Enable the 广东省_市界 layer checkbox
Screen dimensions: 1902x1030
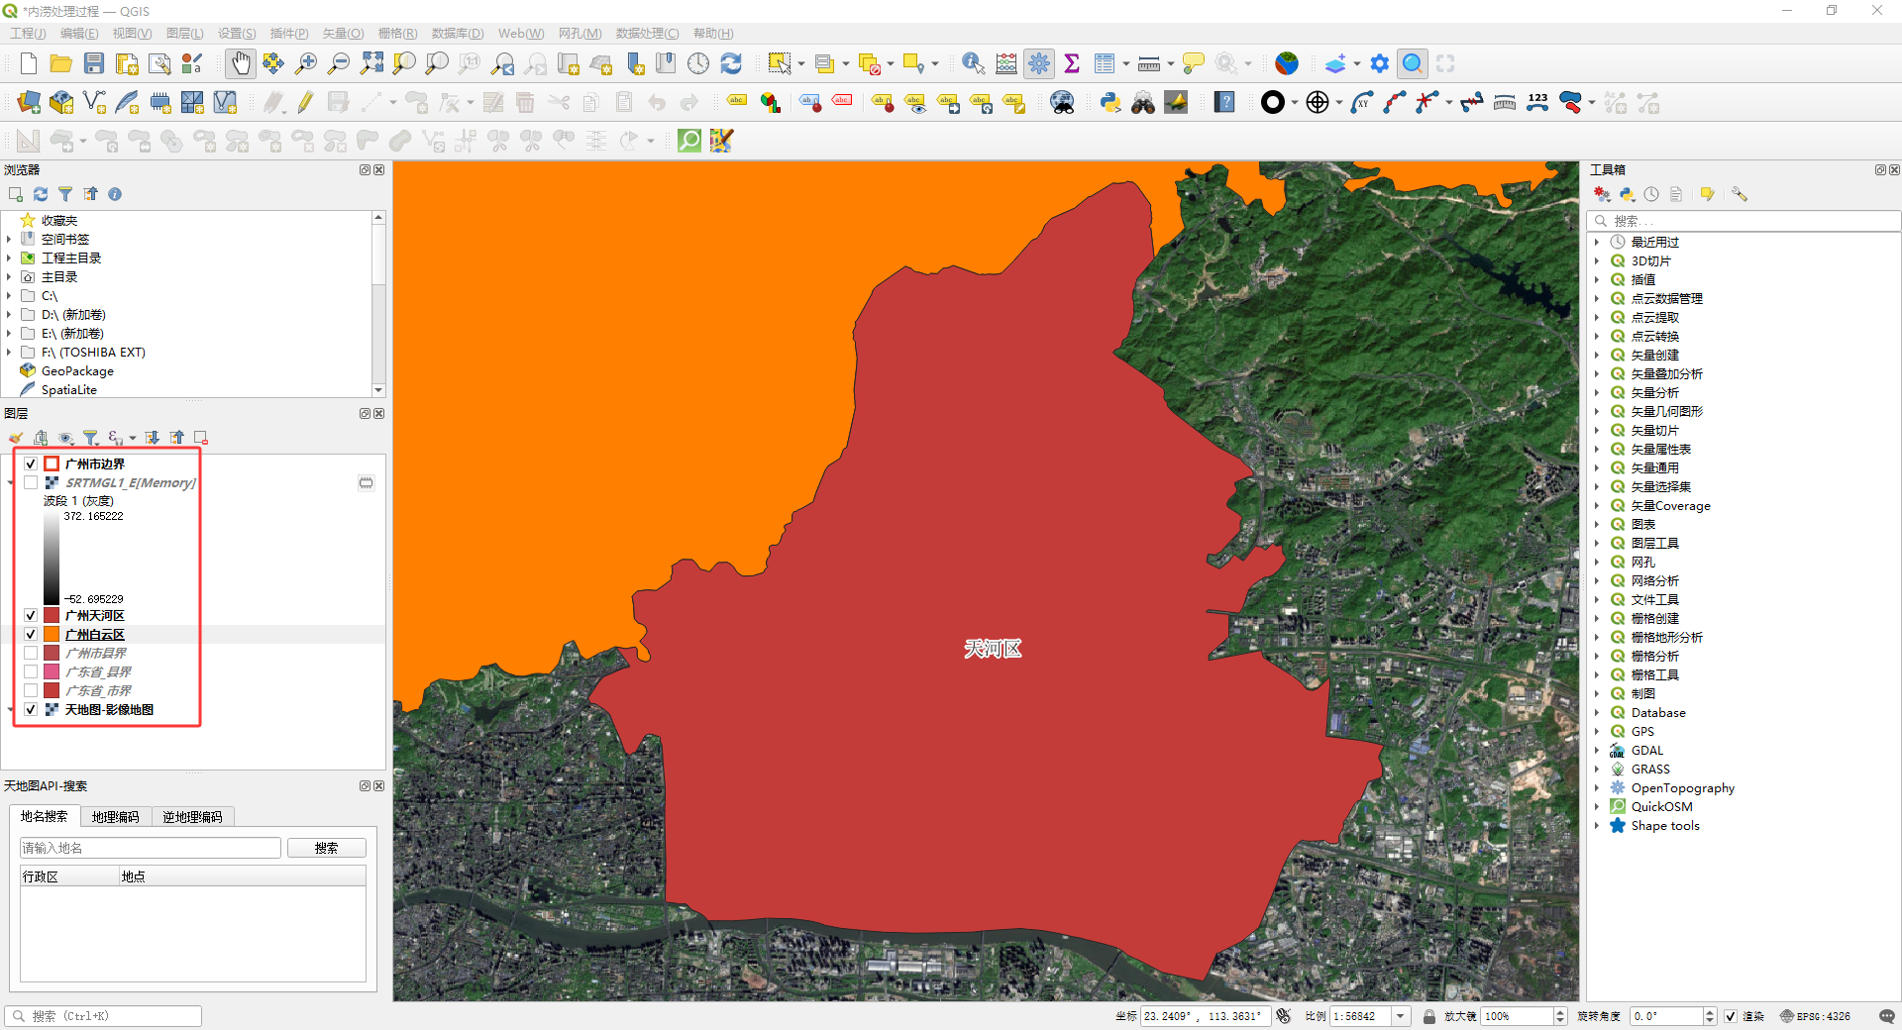coord(31,690)
